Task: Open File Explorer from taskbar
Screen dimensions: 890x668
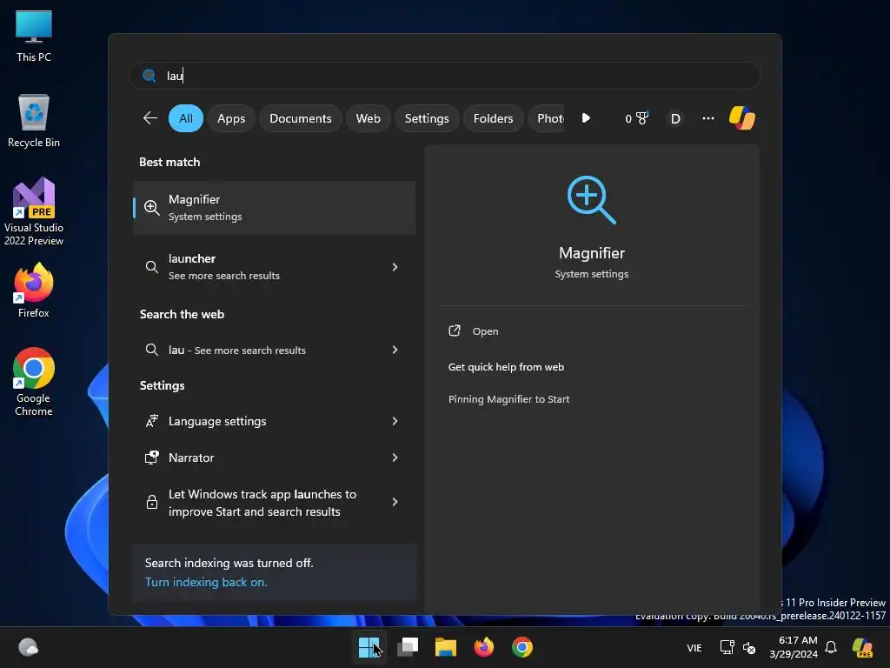Action: tap(446, 647)
